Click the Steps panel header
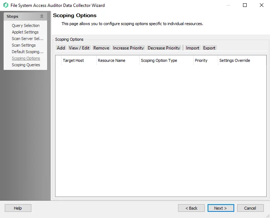 25,16
